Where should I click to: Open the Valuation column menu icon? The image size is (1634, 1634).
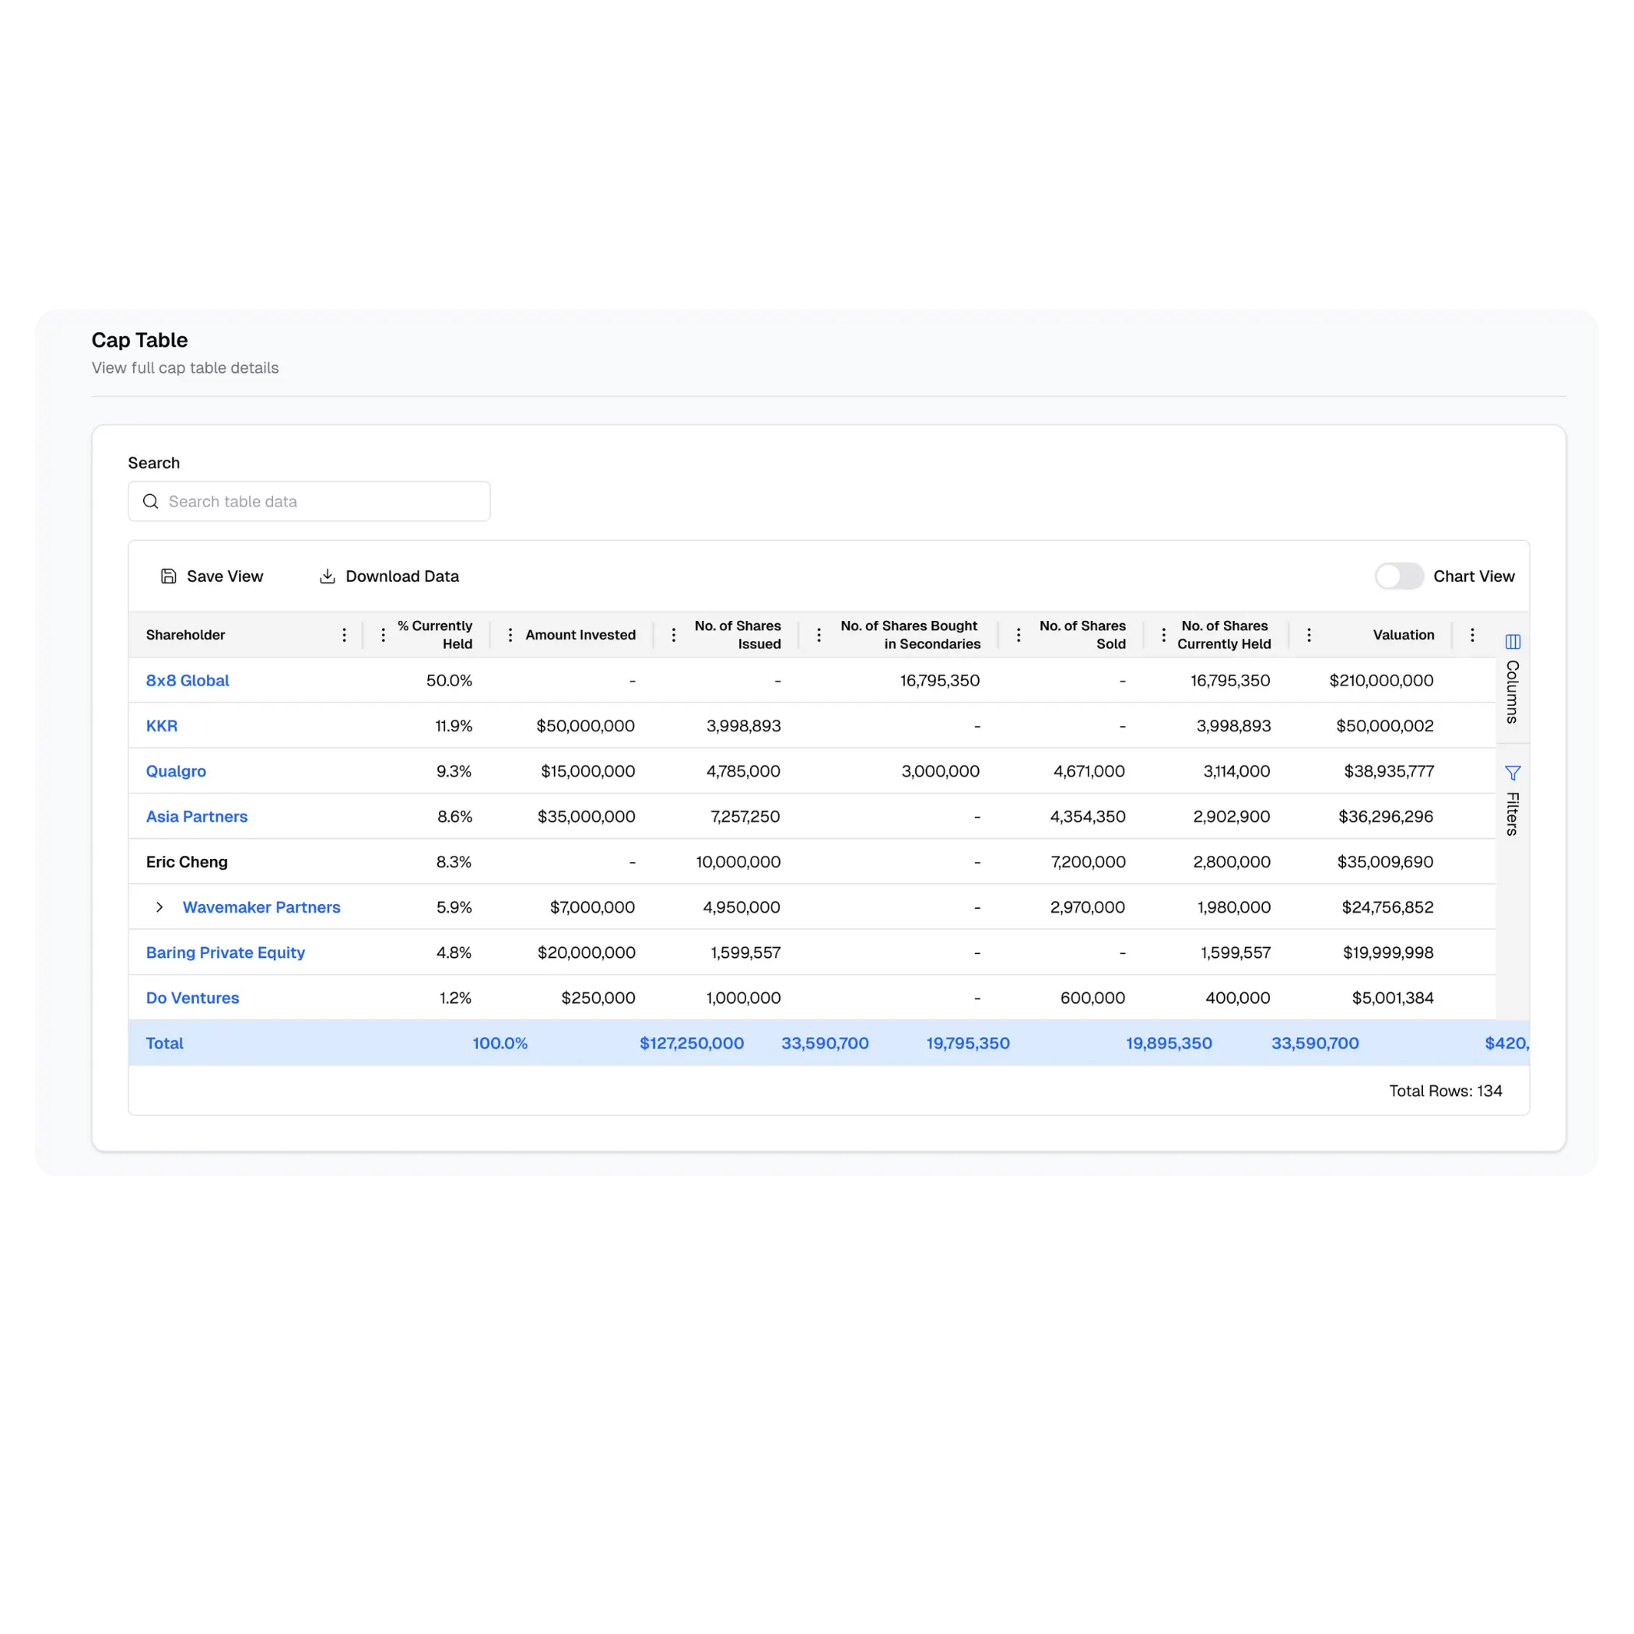point(1309,635)
